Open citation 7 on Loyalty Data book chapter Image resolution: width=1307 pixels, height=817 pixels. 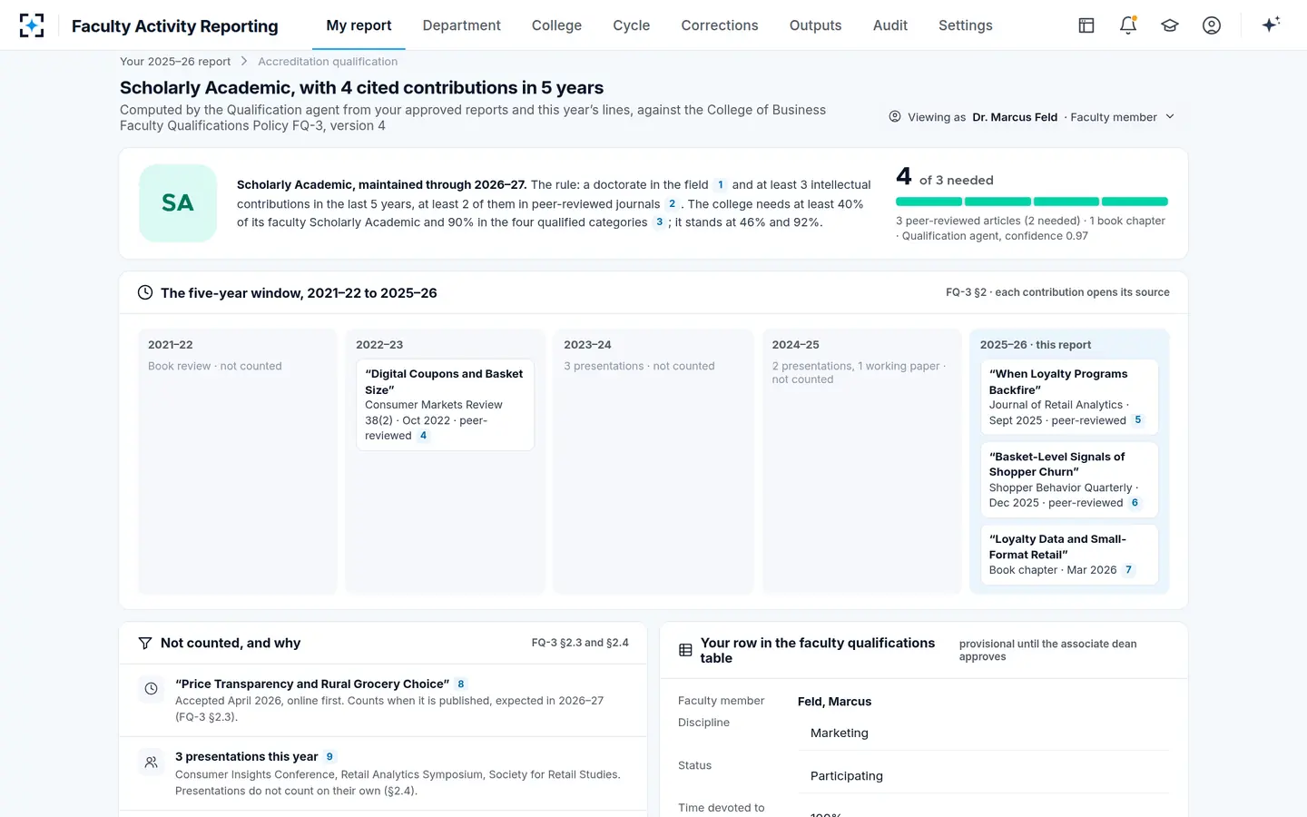1128,570
